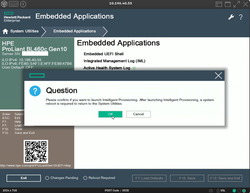The image size is (250, 193).
Task: Click the POST Code : 003E status
Action: click(117, 190)
